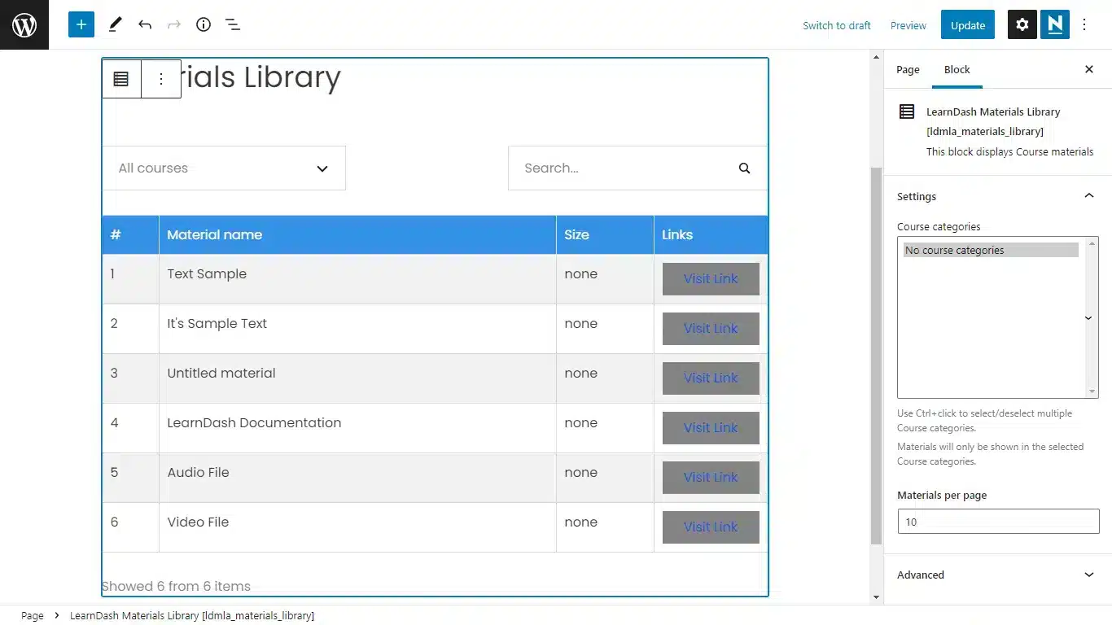Screen dimensions: 1112x625
Task: Click the block type icon in block toolbar
Action: pyautogui.click(x=121, y=79)
